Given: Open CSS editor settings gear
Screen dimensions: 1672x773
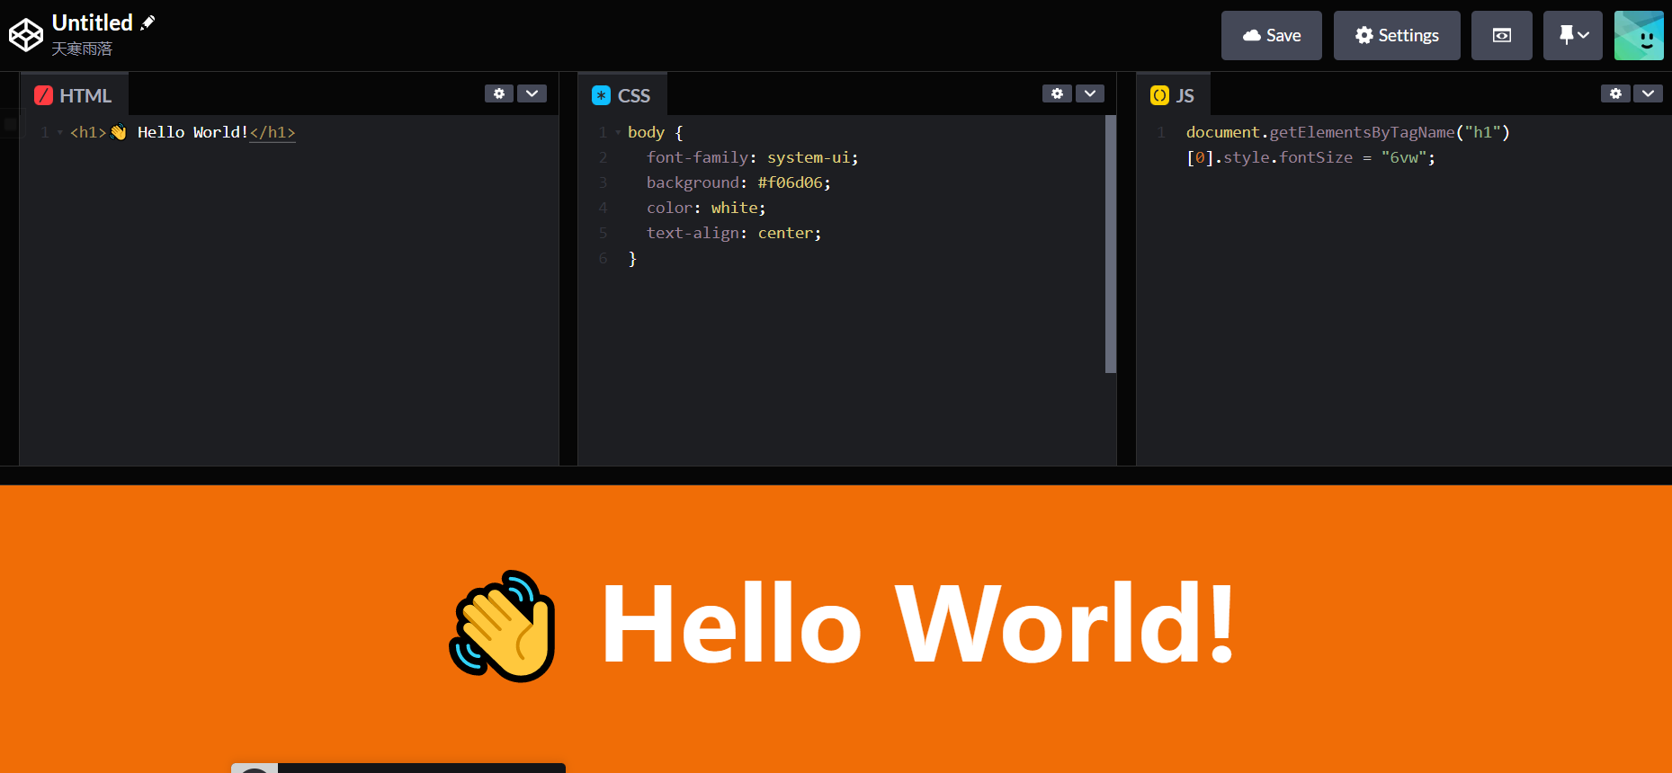Looking at the screenshot, I should [1057, 93].
